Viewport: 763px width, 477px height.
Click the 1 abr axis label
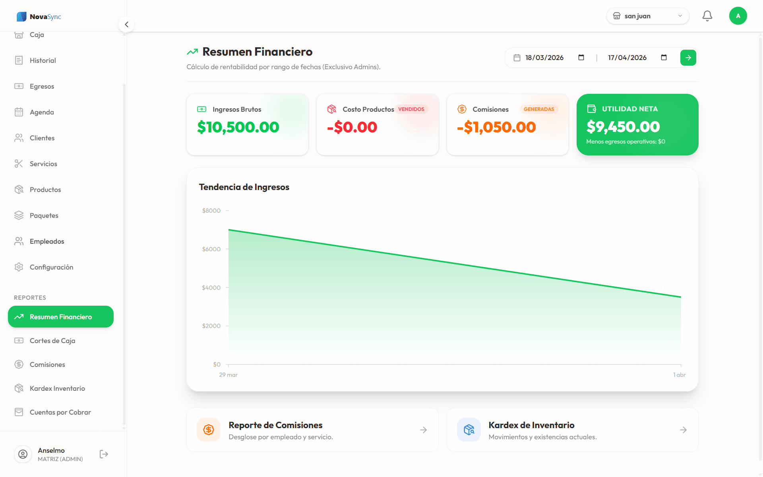(x=679, y=375)
